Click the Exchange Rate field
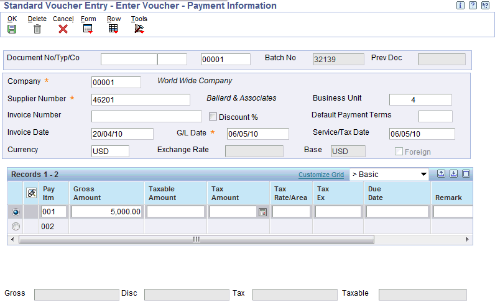This screenshot has width=495, height=305. [x=254, y=151]
